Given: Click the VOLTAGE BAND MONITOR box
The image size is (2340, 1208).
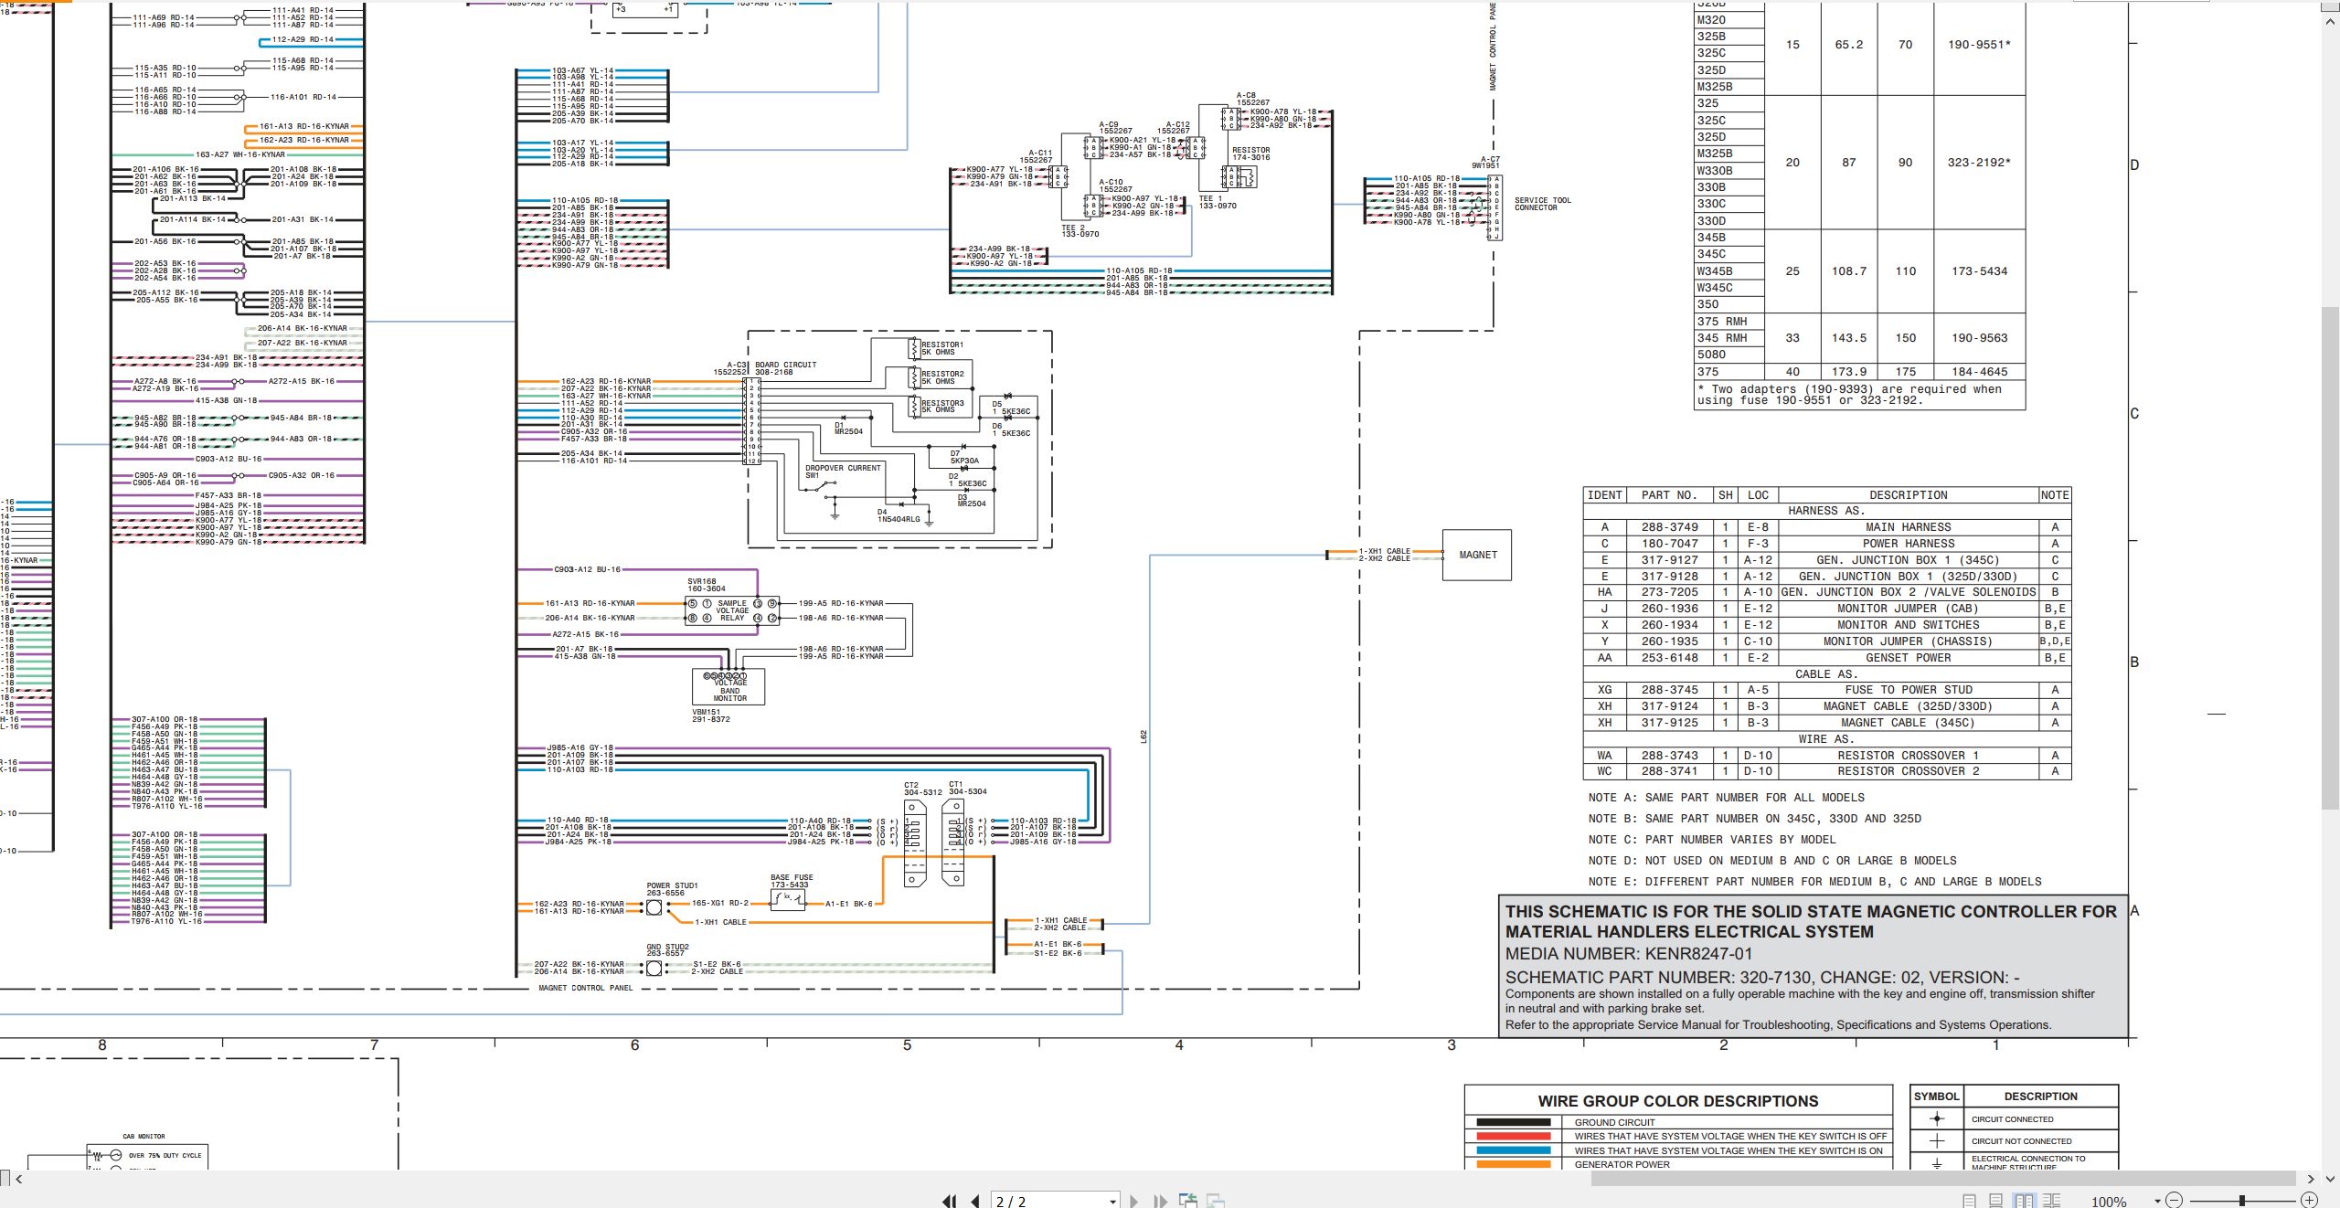Looking at the screenshot, I should pos(729,687).
